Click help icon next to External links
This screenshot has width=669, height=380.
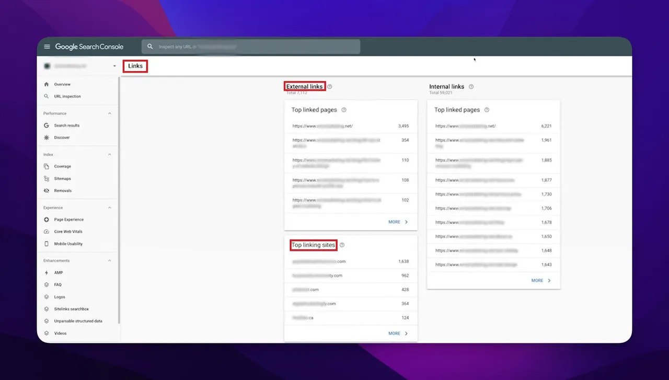tap(330, 87)
